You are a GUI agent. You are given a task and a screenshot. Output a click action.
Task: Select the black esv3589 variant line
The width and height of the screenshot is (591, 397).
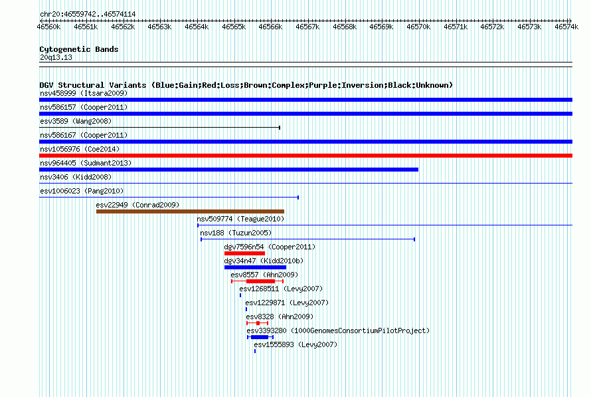pos(160,128)
